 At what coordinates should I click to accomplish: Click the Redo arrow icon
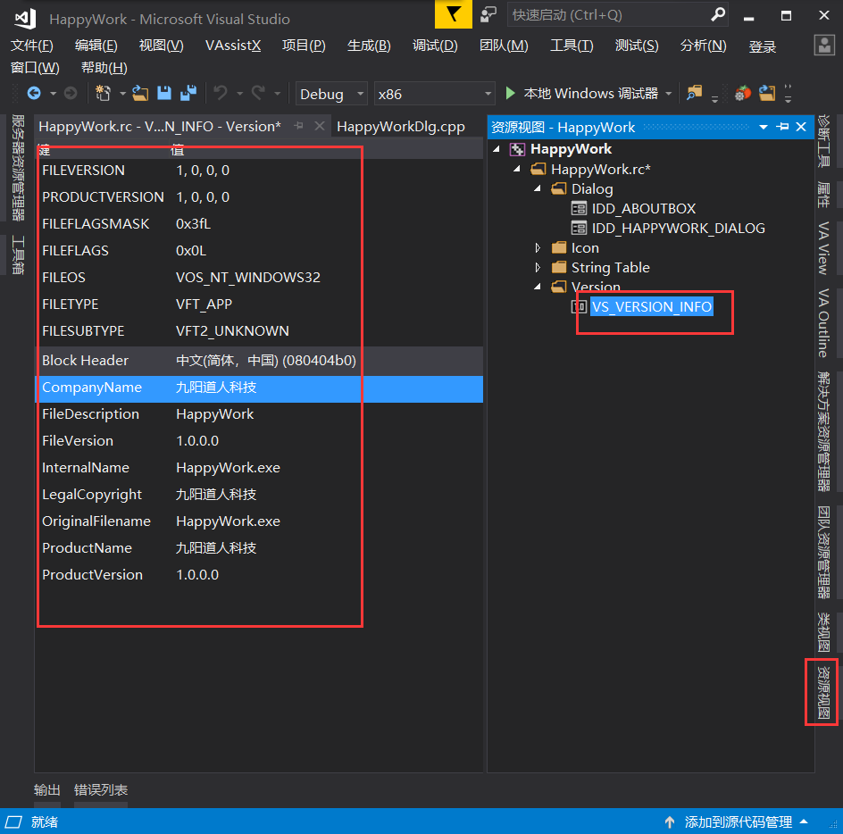click(x=259, y=94)
